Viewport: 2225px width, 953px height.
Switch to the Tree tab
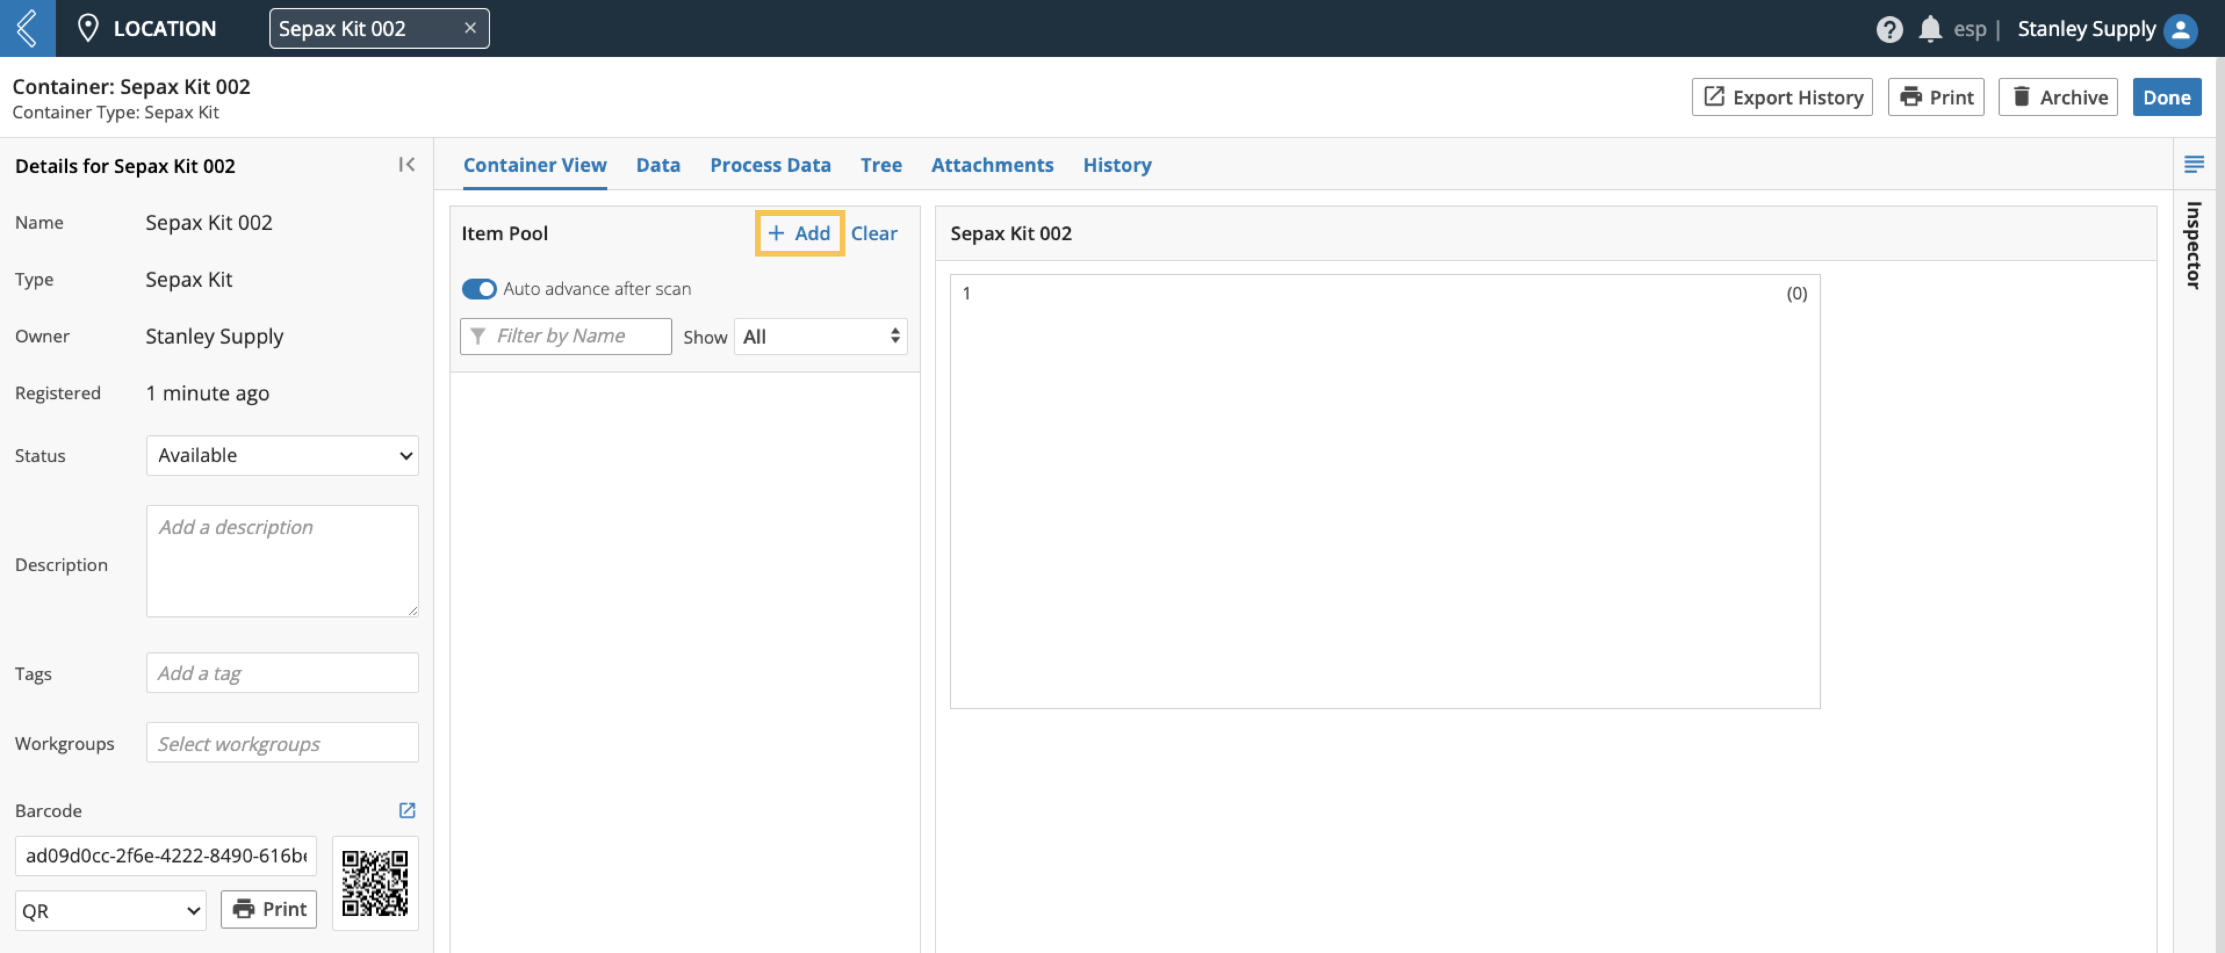tap(881, 165)
